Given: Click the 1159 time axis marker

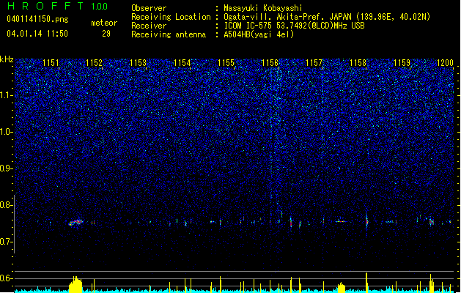Looking at the screenshot, I should pos(402,63).
